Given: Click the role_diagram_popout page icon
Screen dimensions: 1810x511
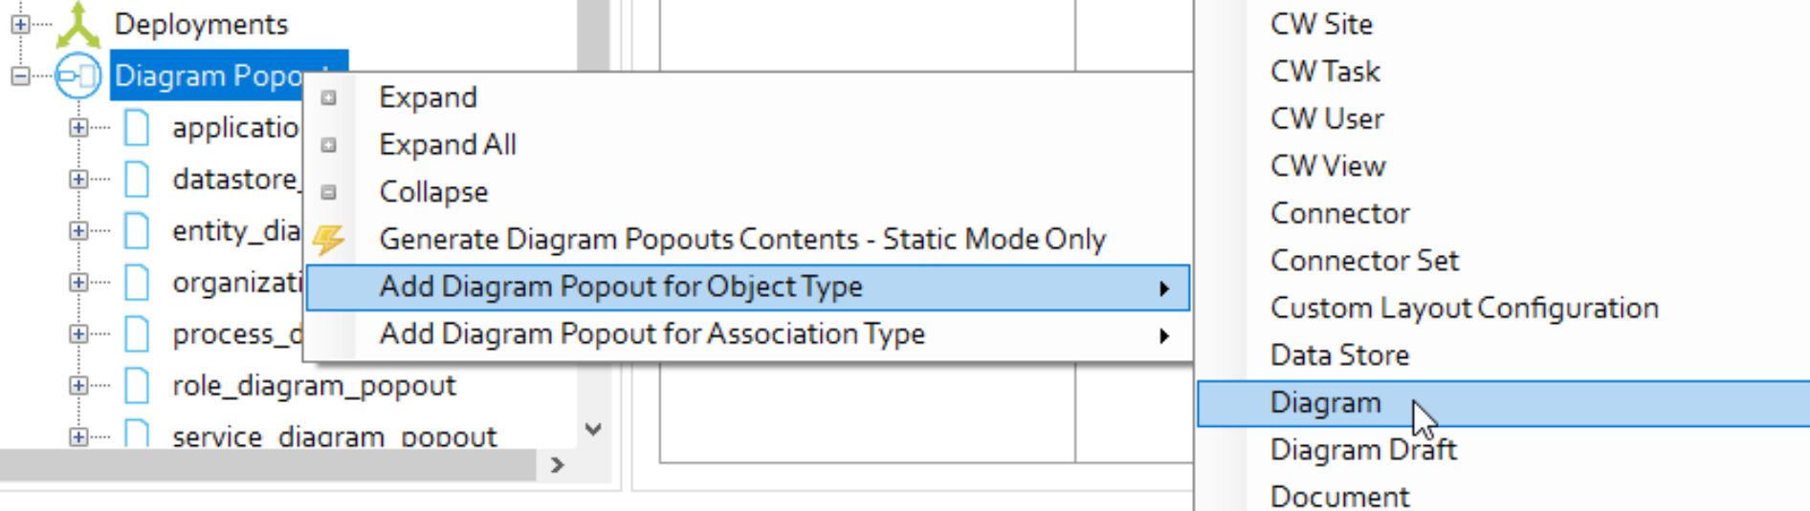Looking at the screenshot, I should [138, 386].
